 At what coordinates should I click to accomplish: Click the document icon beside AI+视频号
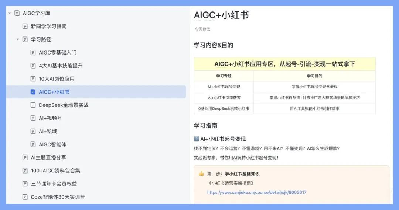coord(33,118)
